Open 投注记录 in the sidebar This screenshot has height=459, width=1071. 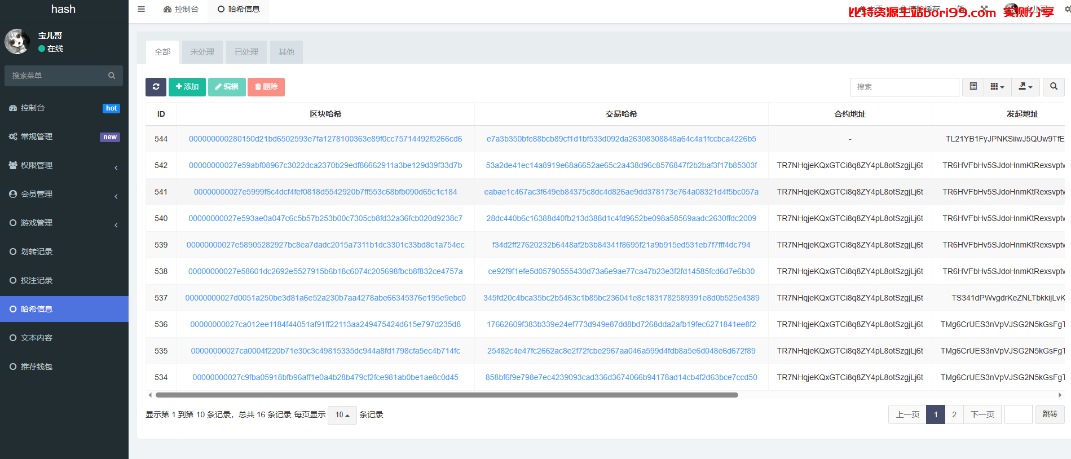click(64, 280)
